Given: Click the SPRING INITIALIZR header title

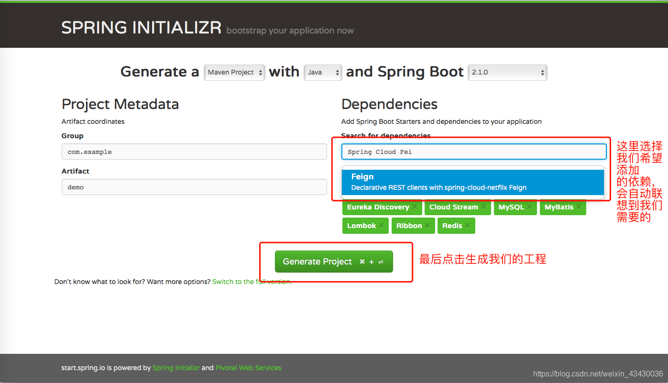Looking at the screenshot, I should pos(142,28).
